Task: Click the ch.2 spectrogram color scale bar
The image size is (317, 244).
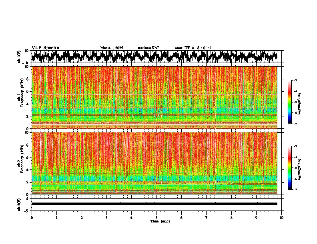Action: pyautogui.click(x=290, y=168)
